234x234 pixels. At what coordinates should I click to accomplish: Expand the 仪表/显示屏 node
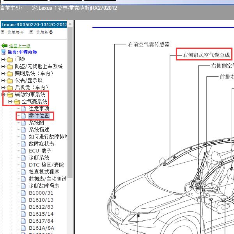(x=3, y=80)
